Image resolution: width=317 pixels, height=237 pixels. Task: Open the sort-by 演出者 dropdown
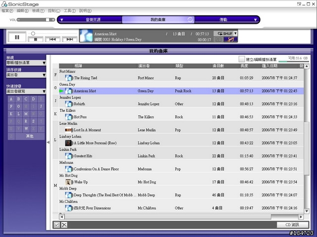point(26,75)
